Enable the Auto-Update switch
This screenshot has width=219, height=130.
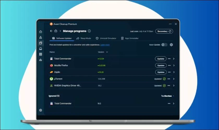pos(164,45)
